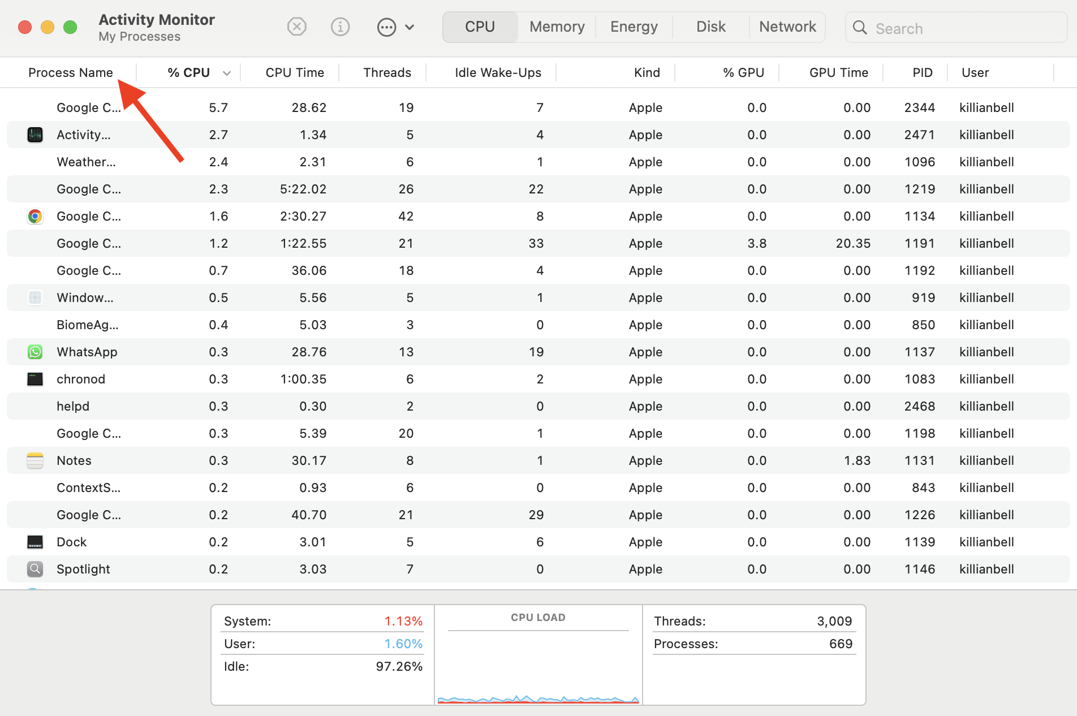The height and width of the screenshot is (716, 1077).
Task: Click the Activity Monitor icon next to its process
Action: tap(35, 135)
